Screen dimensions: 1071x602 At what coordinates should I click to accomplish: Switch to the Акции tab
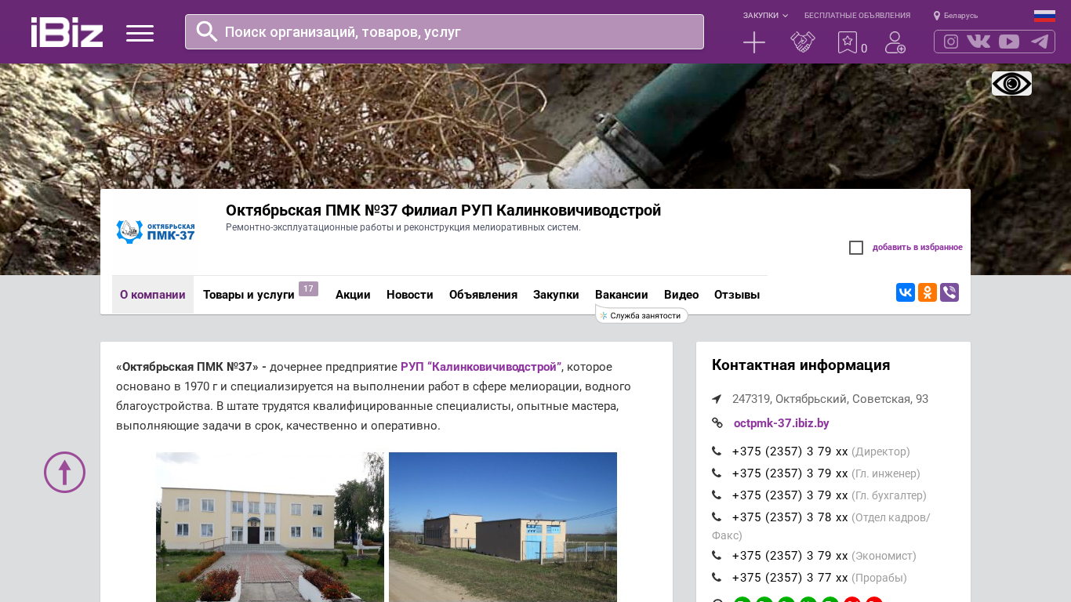click(x=353, y=295)
